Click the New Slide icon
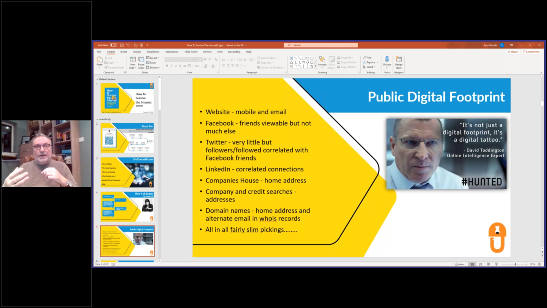This screenshot has height=308, width=547. pyautogui.click(x=133, y=59)
